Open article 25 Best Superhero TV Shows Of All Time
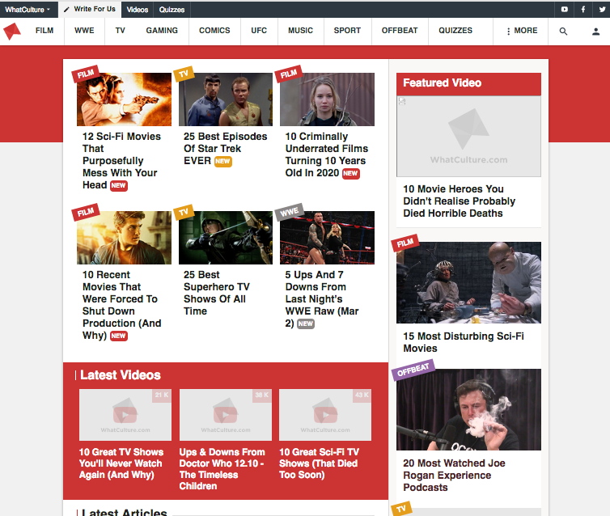610x516 pixels. click(x=217, y=293)
